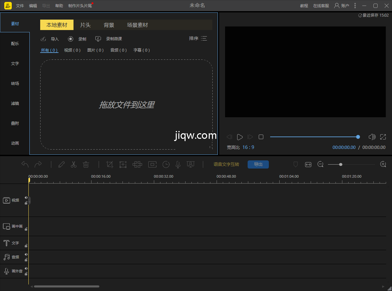Click the scissors split tool in timeline toolbar
Image resolution: width=392 pixels, height=291 pixels.
click(x=73, y=165)
